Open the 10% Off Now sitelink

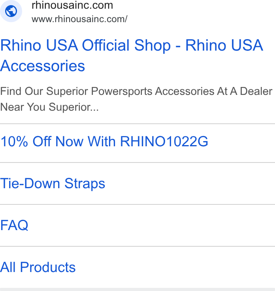(104, 142)
